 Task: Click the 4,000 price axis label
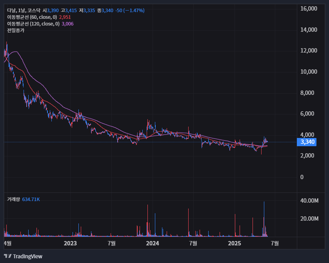[307, 135]
